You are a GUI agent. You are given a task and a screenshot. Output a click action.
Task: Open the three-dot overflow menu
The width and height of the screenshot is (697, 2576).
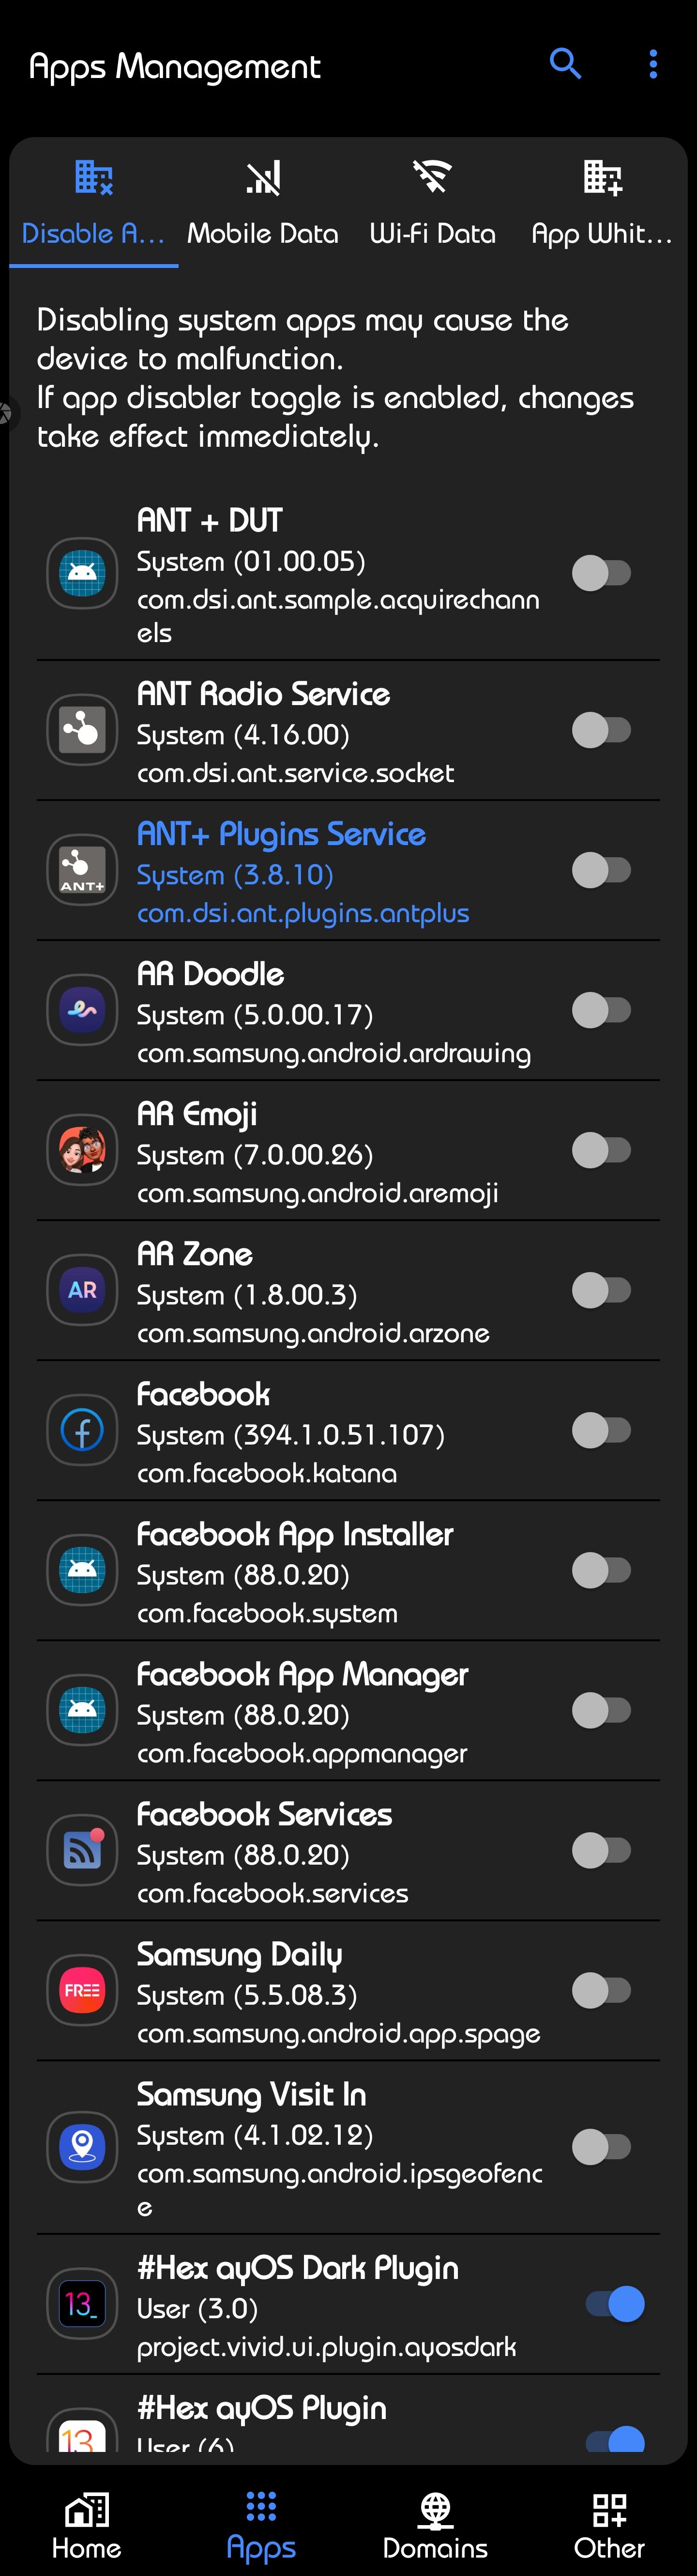click(653, 64)
